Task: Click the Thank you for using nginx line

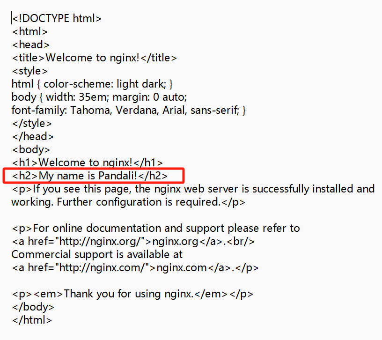Action: pos(132,294)
